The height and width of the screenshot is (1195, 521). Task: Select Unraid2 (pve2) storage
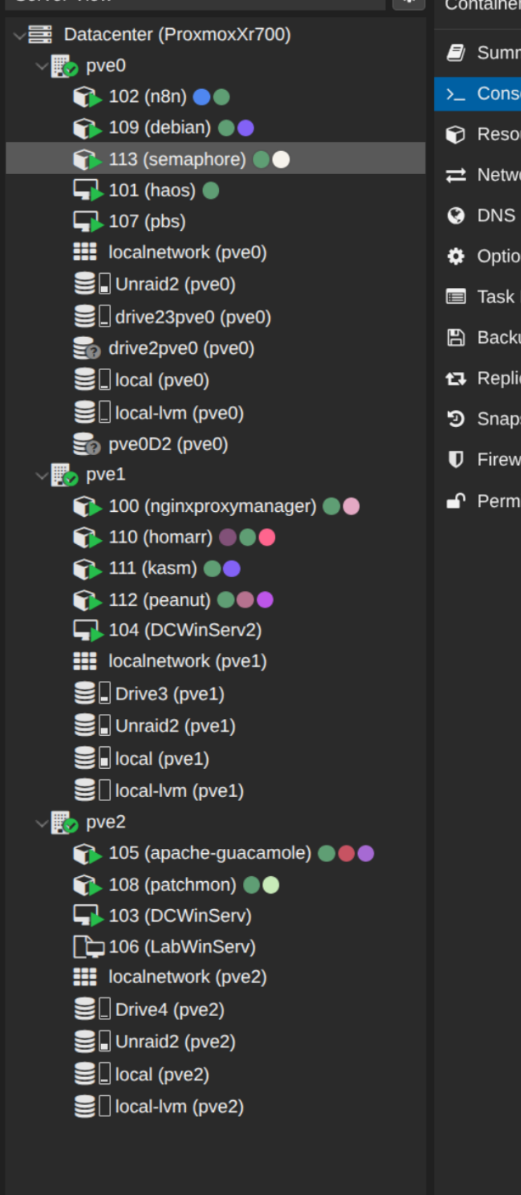[x=216, y=1041]
